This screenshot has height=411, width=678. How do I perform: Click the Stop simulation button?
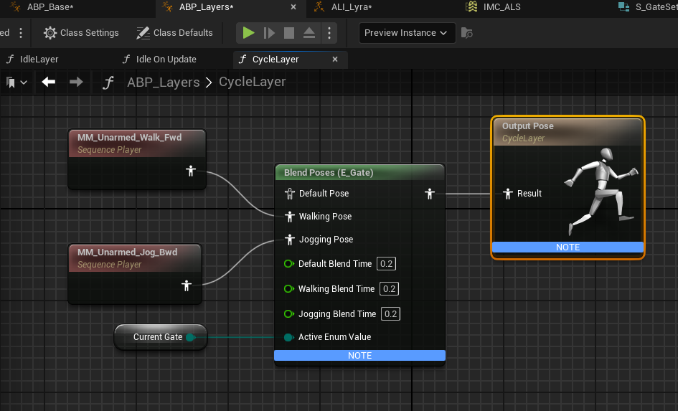[289, 33]
